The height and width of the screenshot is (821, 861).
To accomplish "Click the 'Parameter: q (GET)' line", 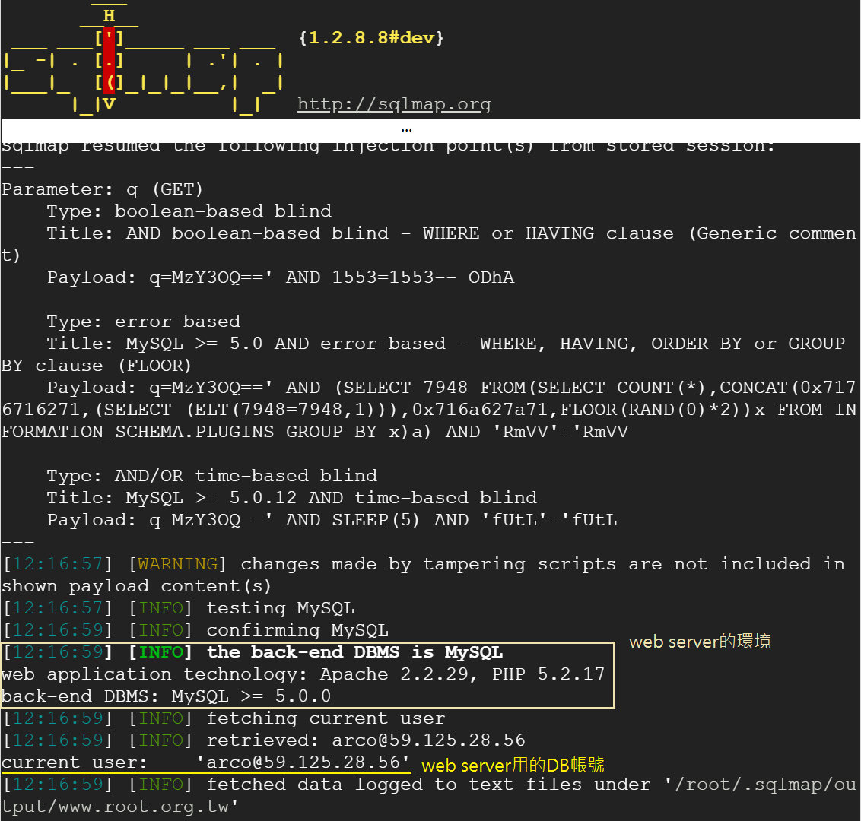I will [x=103, y=189].
